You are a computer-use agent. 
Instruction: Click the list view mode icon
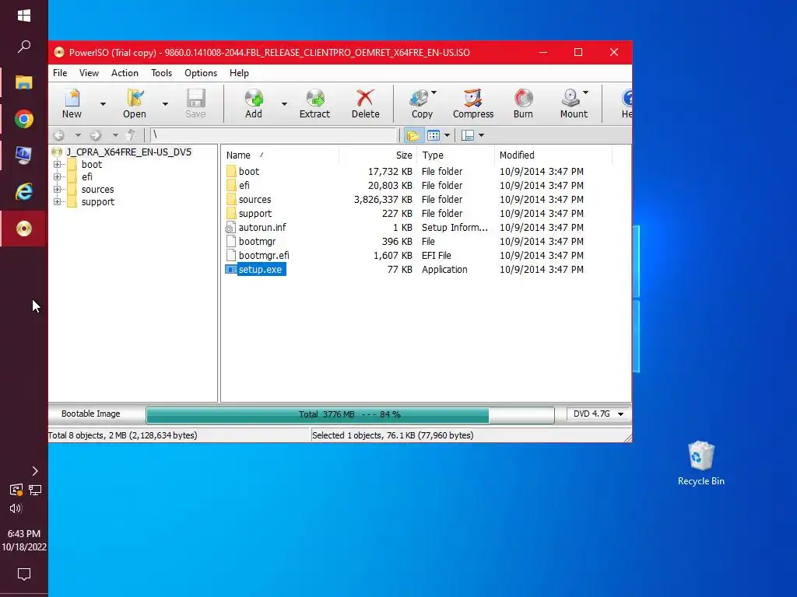click(x=434, y=135)
